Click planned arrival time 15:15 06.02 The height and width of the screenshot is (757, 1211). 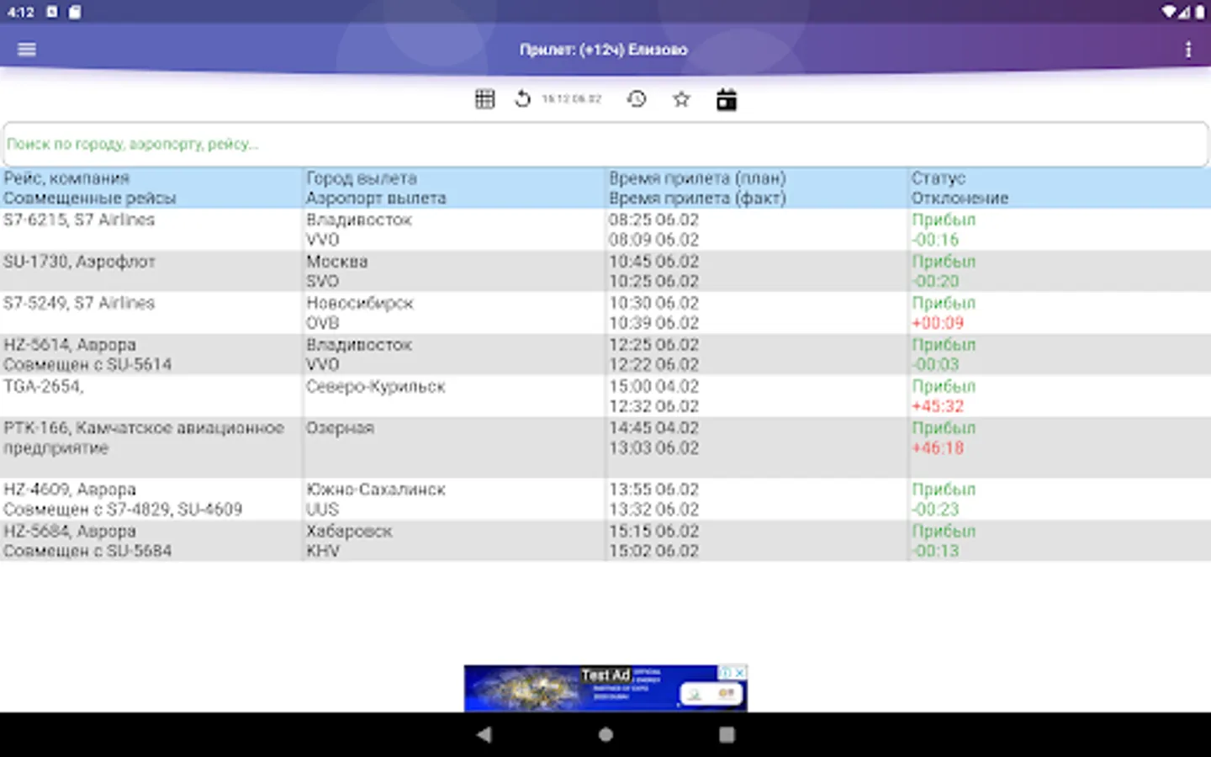point(653,532)
